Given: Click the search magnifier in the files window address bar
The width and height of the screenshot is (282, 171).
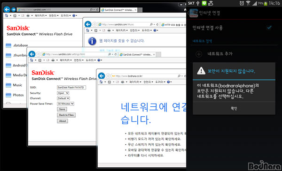Looking at the screenshot, I should click(x=91, y=9).
